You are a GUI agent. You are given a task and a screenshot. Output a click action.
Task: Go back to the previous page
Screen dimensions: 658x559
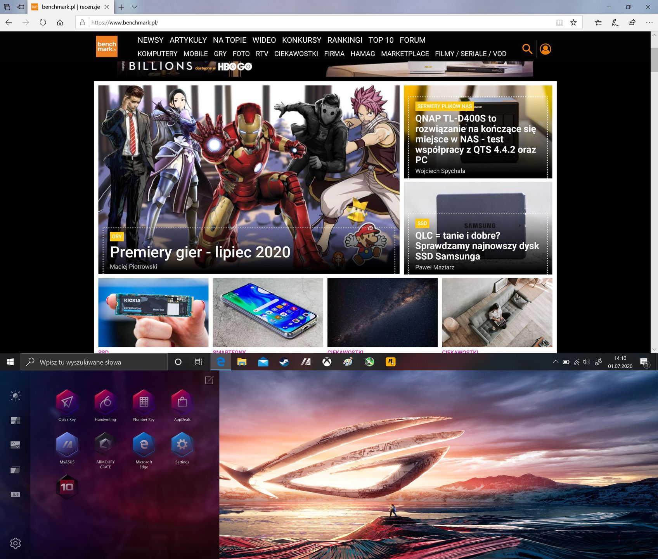click(x=9, y=23)
